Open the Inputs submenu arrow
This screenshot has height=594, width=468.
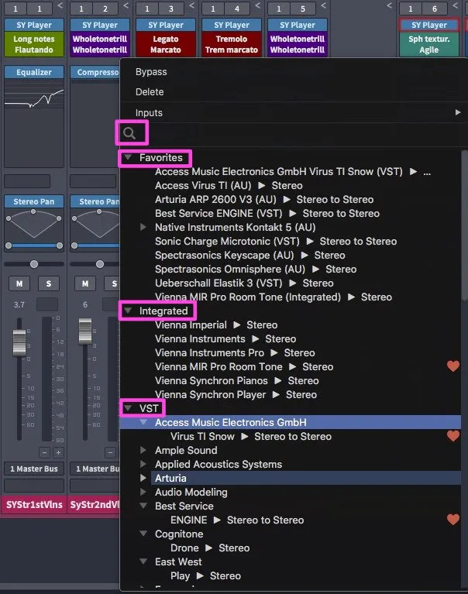tap(458, 112)
